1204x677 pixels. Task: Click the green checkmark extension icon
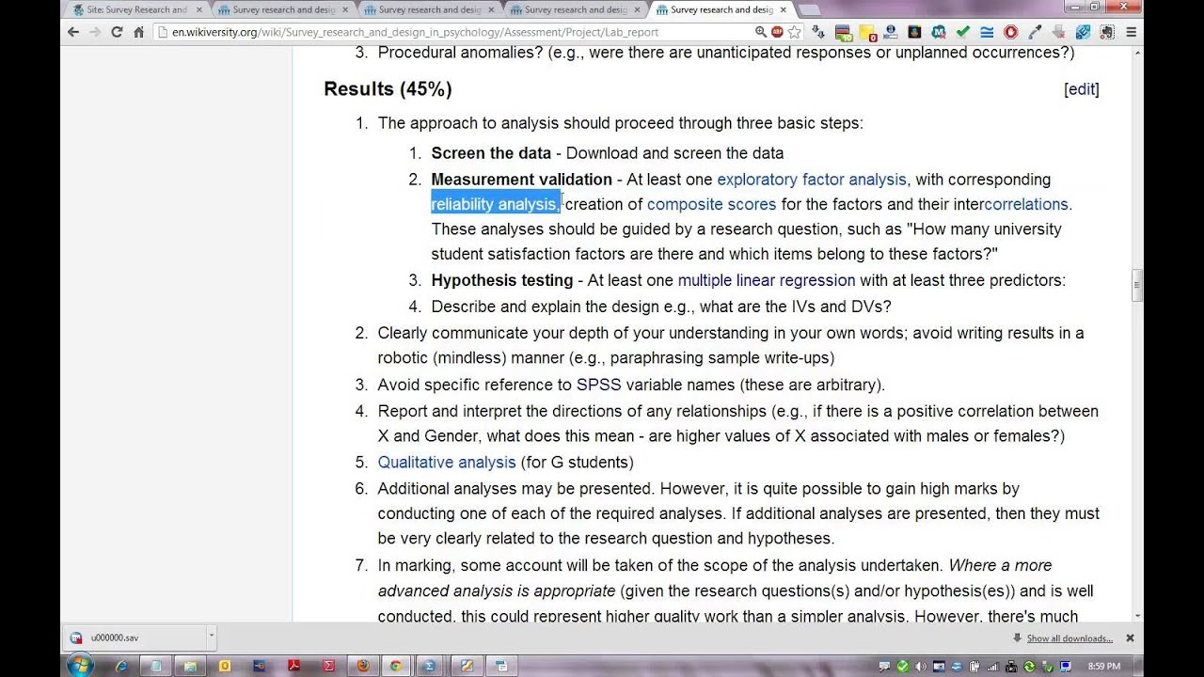(x=962, y=32)
